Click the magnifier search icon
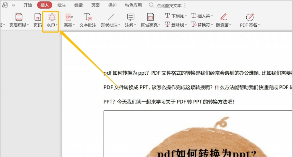 coord(151,5)
